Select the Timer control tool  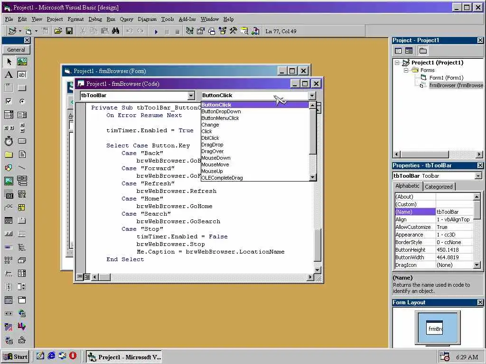click(9, 141)
